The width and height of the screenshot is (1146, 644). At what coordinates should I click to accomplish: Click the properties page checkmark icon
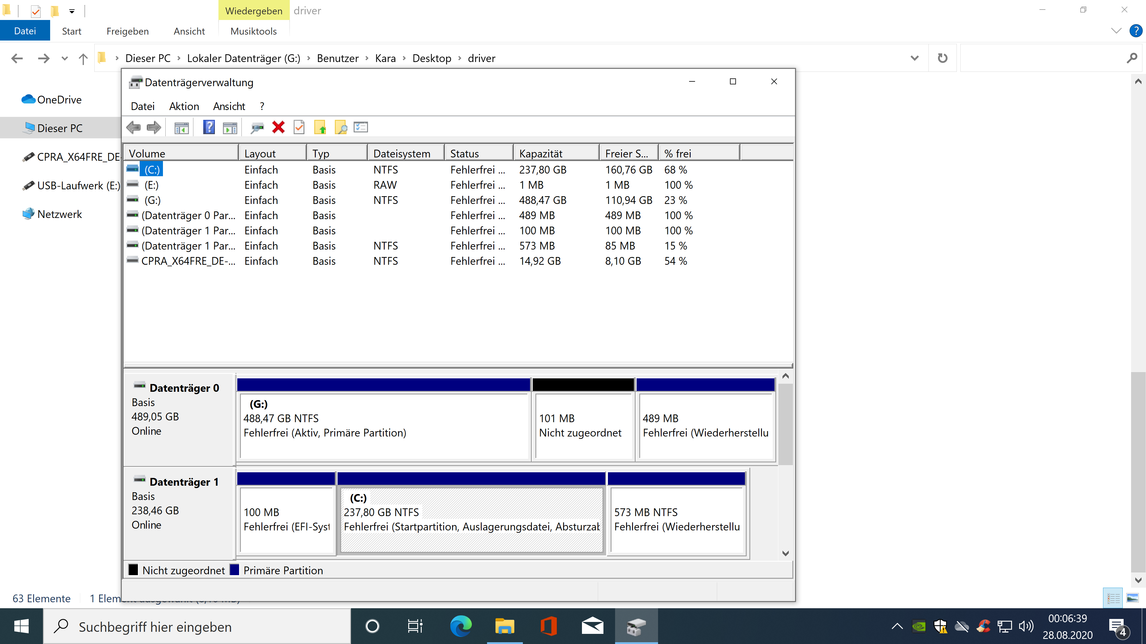[299, 128]
